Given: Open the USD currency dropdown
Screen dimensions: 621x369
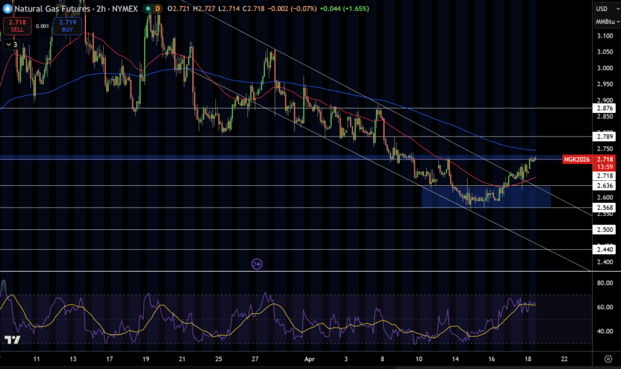Looking at the screenshot, I should pos(605,8).
